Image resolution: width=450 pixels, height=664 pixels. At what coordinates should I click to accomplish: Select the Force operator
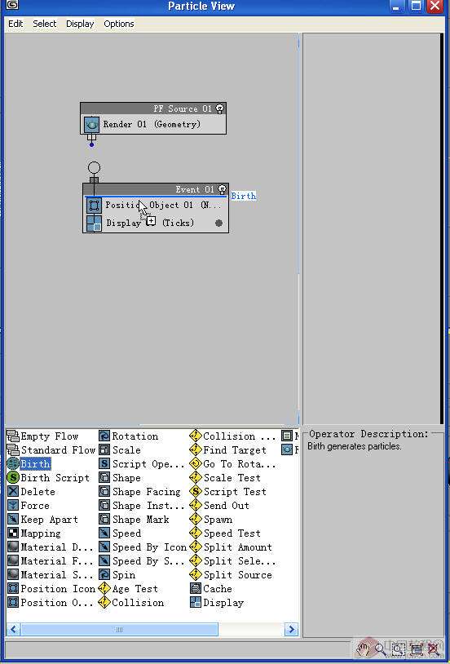pos(29,506)
